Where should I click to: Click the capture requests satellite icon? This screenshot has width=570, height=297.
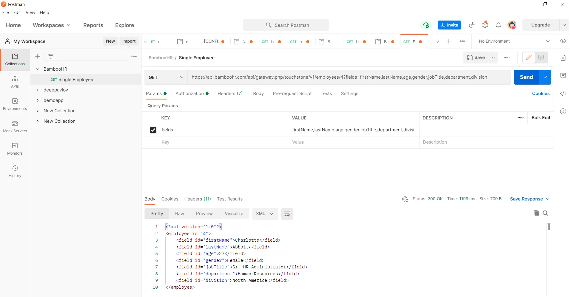tap(471, 25)
